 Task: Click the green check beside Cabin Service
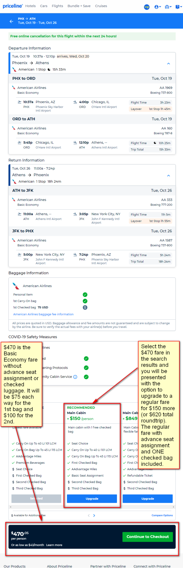point(86,377)
